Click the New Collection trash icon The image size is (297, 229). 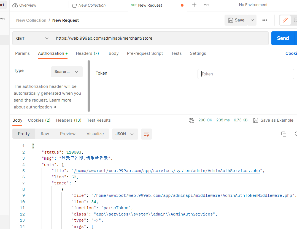[74, 5]
